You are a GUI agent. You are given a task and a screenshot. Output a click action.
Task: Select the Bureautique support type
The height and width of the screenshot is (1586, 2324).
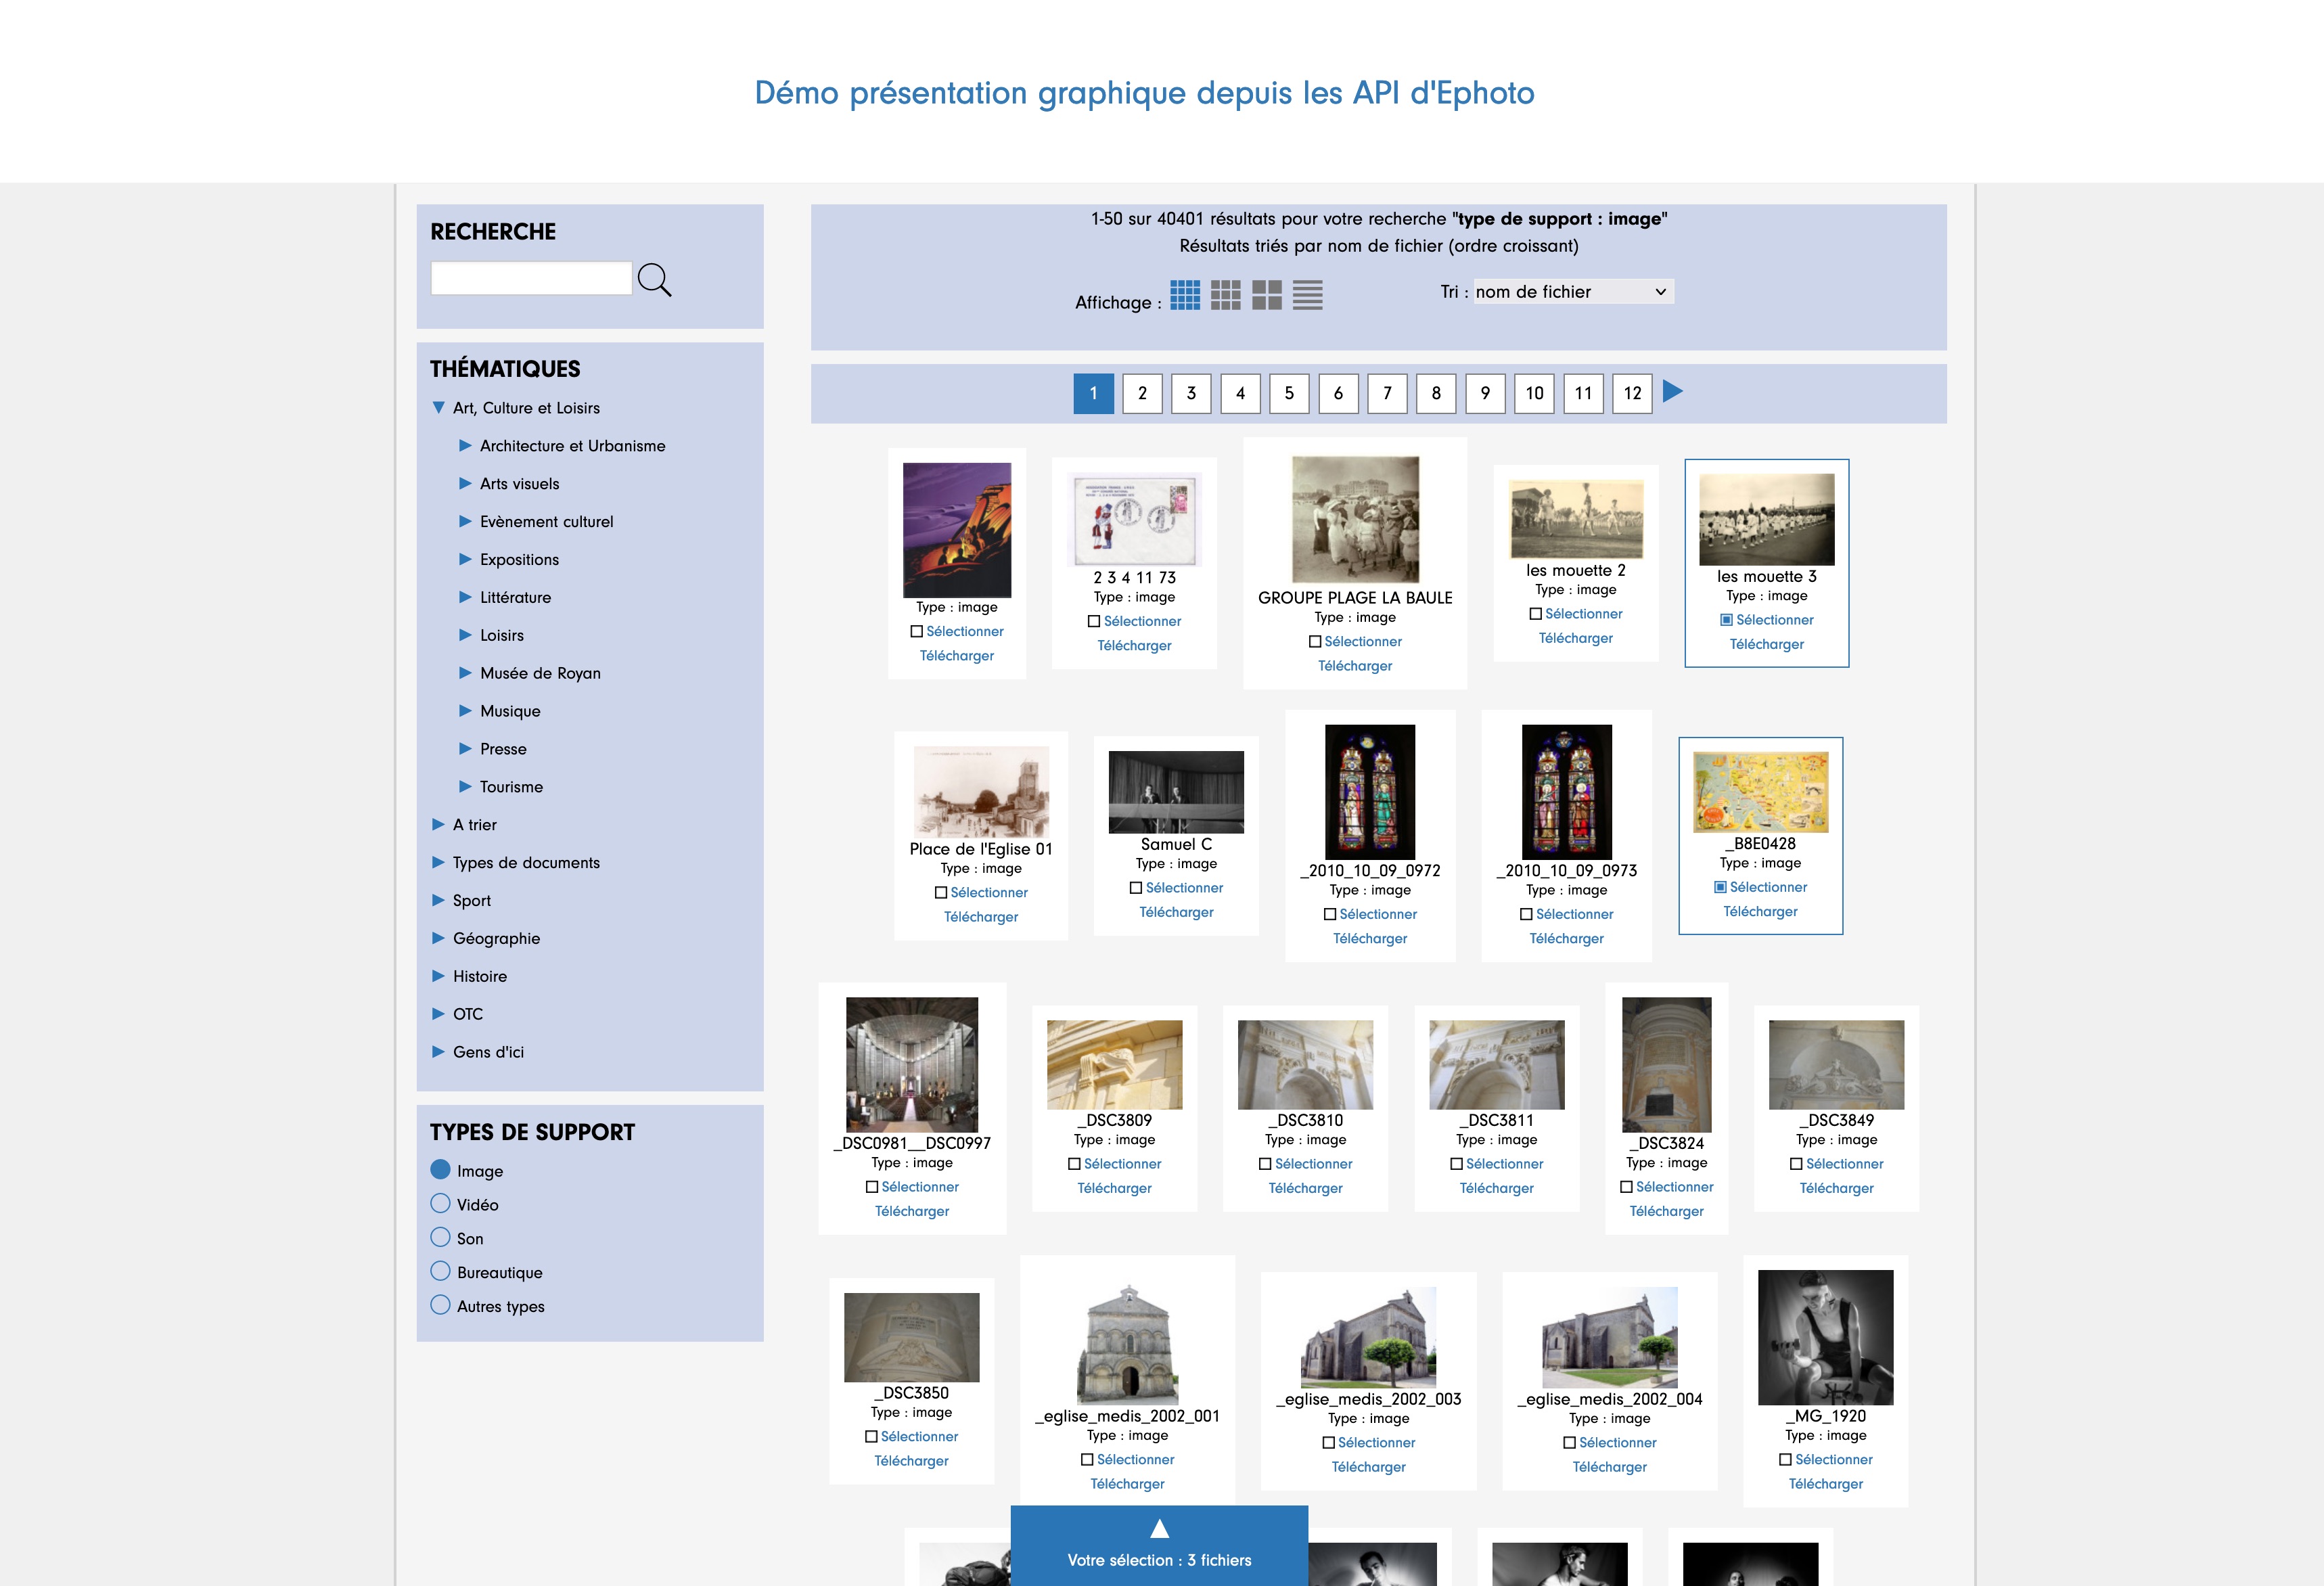(x=440, y=1271)
